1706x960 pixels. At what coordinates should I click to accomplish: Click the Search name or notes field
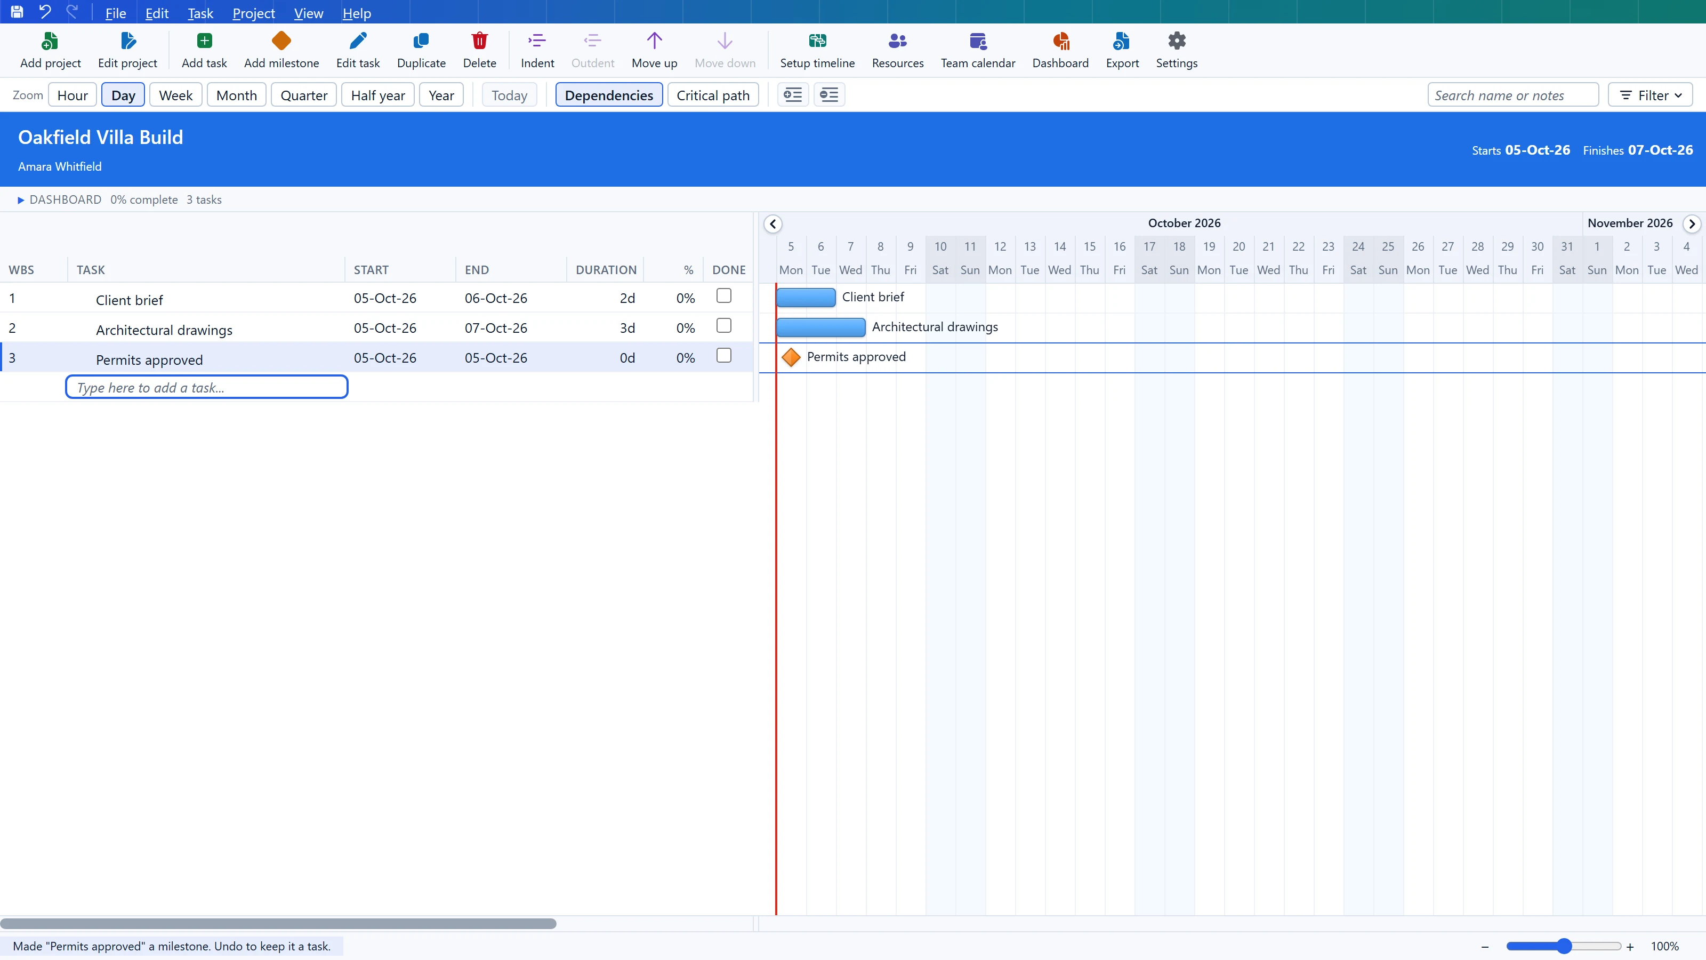coord(1512,95)
